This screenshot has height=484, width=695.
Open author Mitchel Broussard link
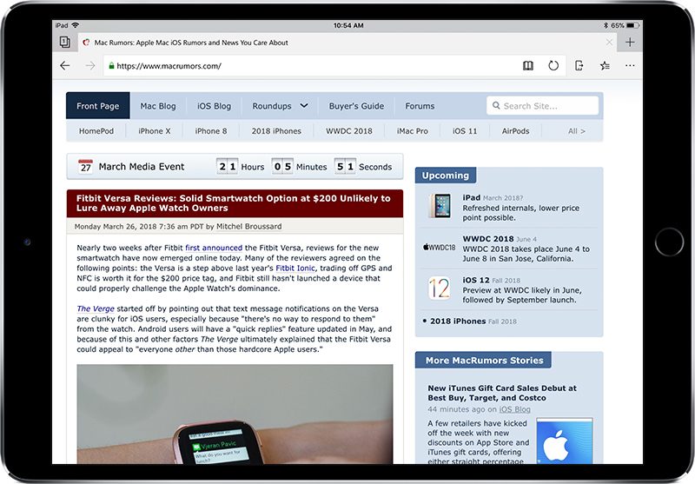(x=248, y=227)
